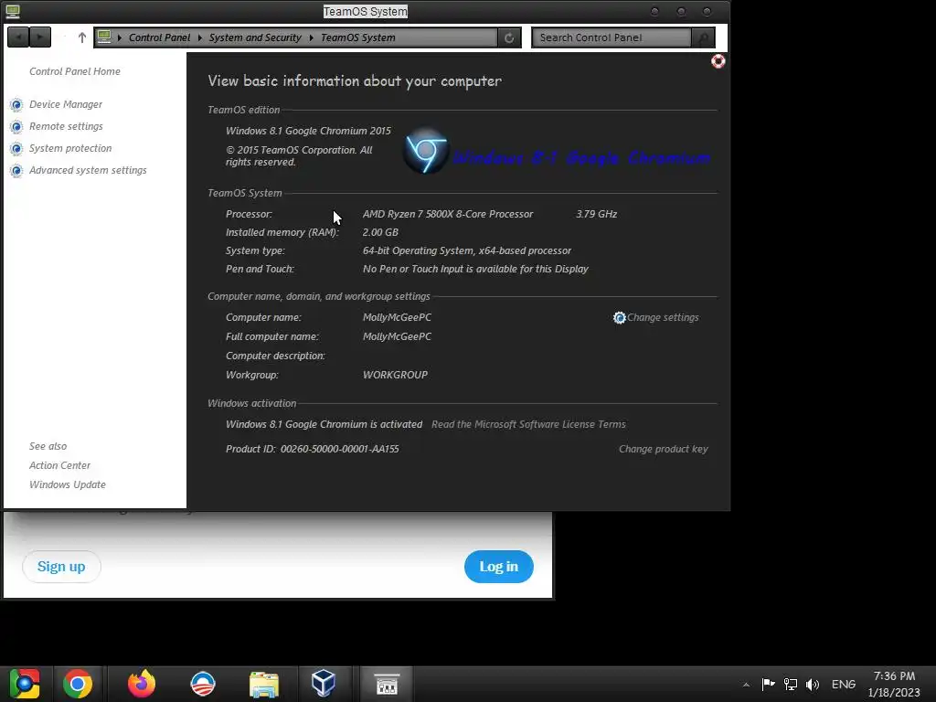Select the active Control Panel taskbar item

tap(387, 684)
